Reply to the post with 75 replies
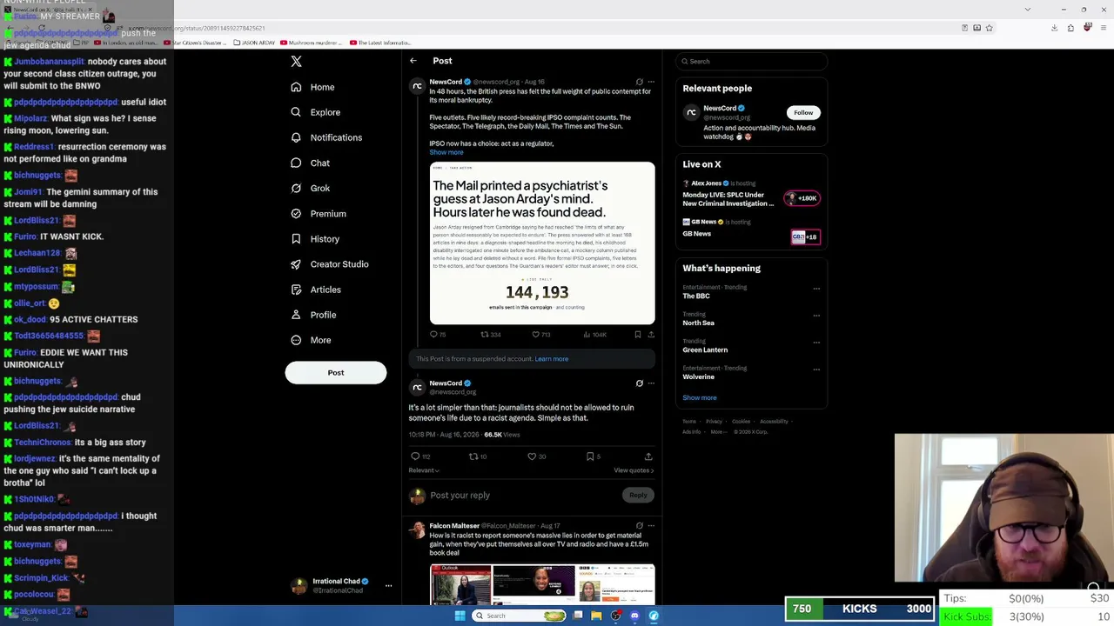1114x626 pixels. [x=437, y=334]
